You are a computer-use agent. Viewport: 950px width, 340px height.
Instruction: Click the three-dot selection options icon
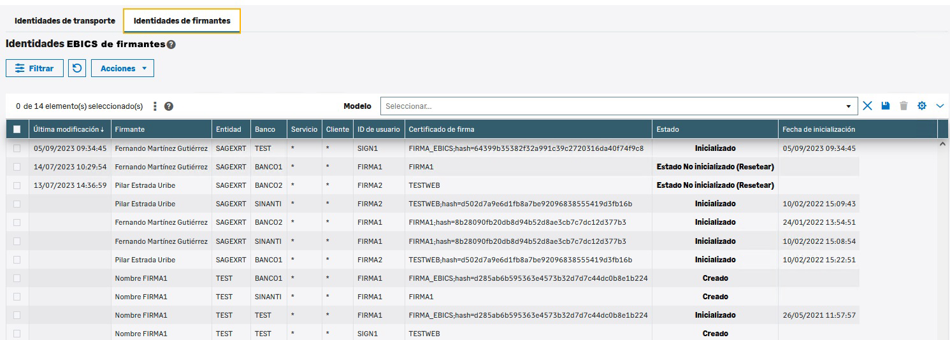pyautogui.click(x=155, y=106)
